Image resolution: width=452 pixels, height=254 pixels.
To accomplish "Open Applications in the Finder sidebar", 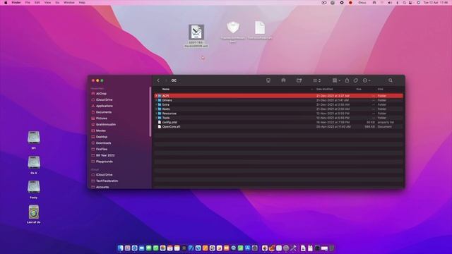I will [104, 106].
